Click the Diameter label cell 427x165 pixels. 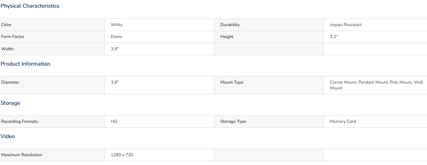click(x=52, y=85)
